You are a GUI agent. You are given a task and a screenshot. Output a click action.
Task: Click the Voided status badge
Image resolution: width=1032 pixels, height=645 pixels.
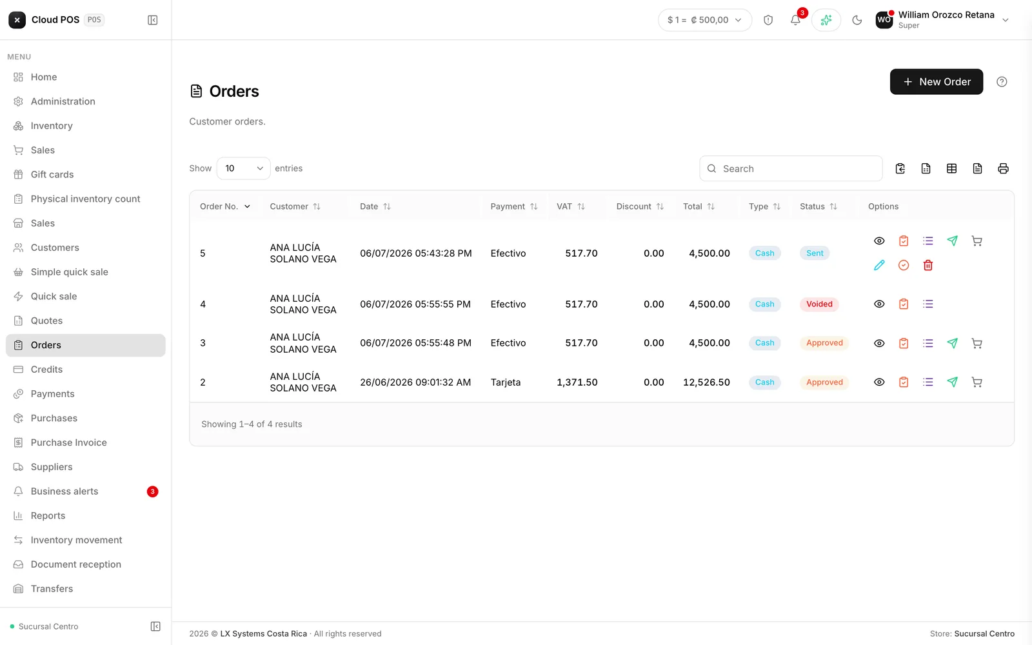(819, 304)
